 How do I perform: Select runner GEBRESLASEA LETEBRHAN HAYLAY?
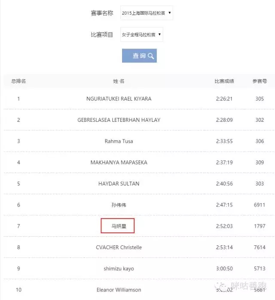point(119,120)
